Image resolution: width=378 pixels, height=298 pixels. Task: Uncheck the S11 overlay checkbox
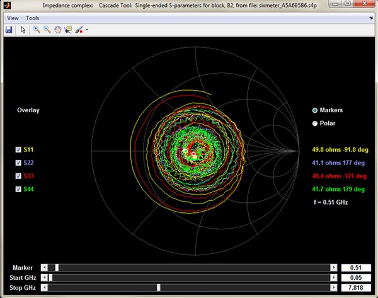point(18,149)
